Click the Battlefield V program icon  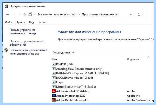(54, 73)
